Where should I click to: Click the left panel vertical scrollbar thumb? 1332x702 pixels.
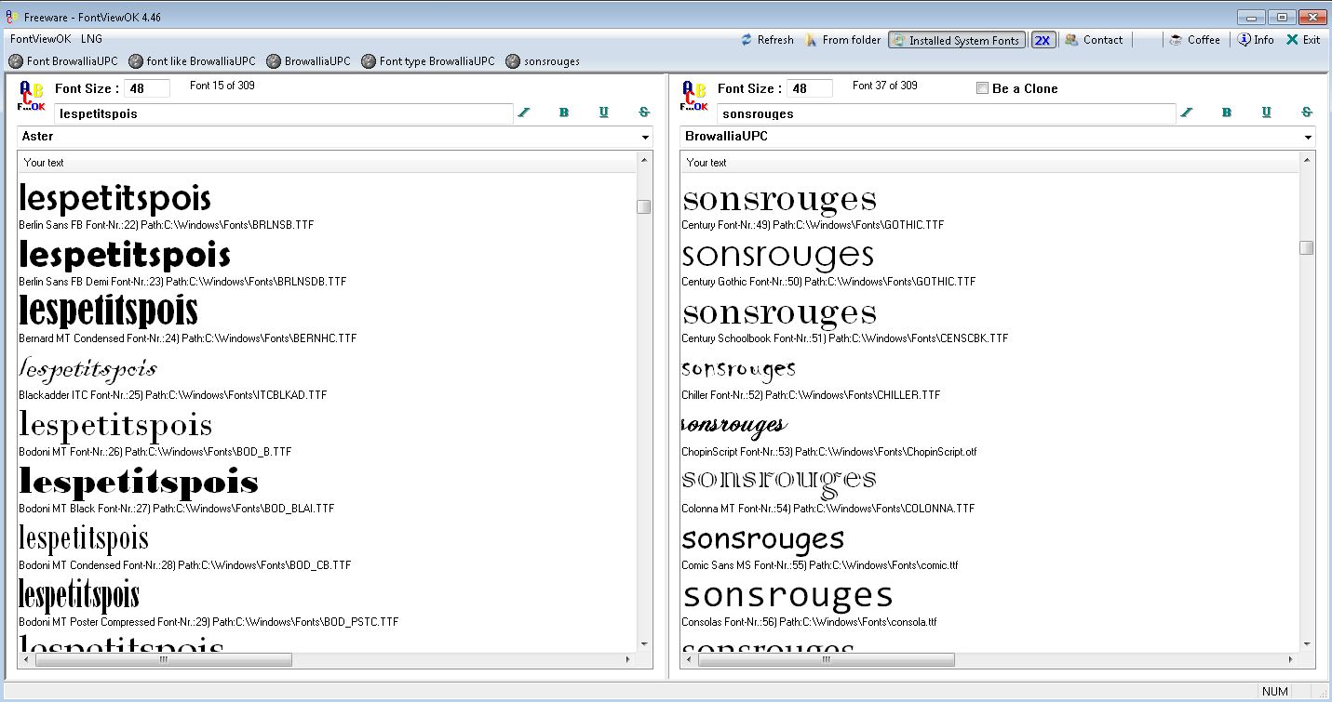644,206
